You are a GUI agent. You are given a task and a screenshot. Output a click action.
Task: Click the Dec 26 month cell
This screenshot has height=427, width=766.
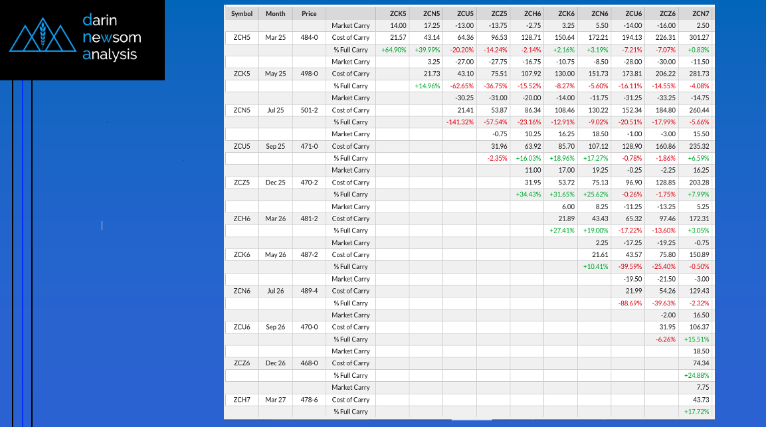coord(275,363)
